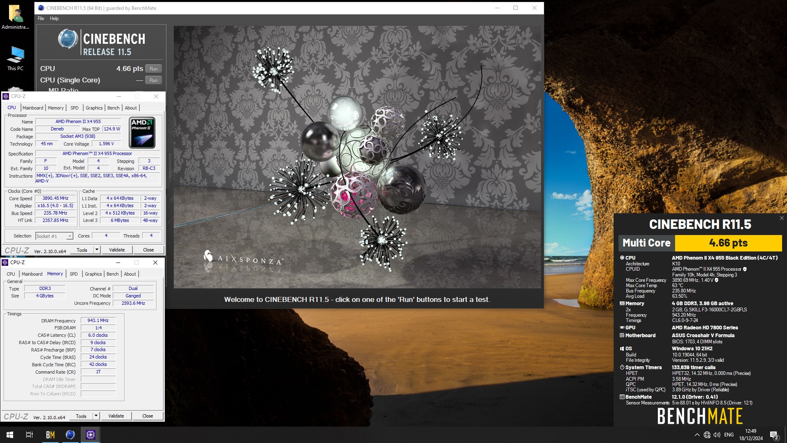Switch to CPU-Z via taskbar icon

click(90, 435)
